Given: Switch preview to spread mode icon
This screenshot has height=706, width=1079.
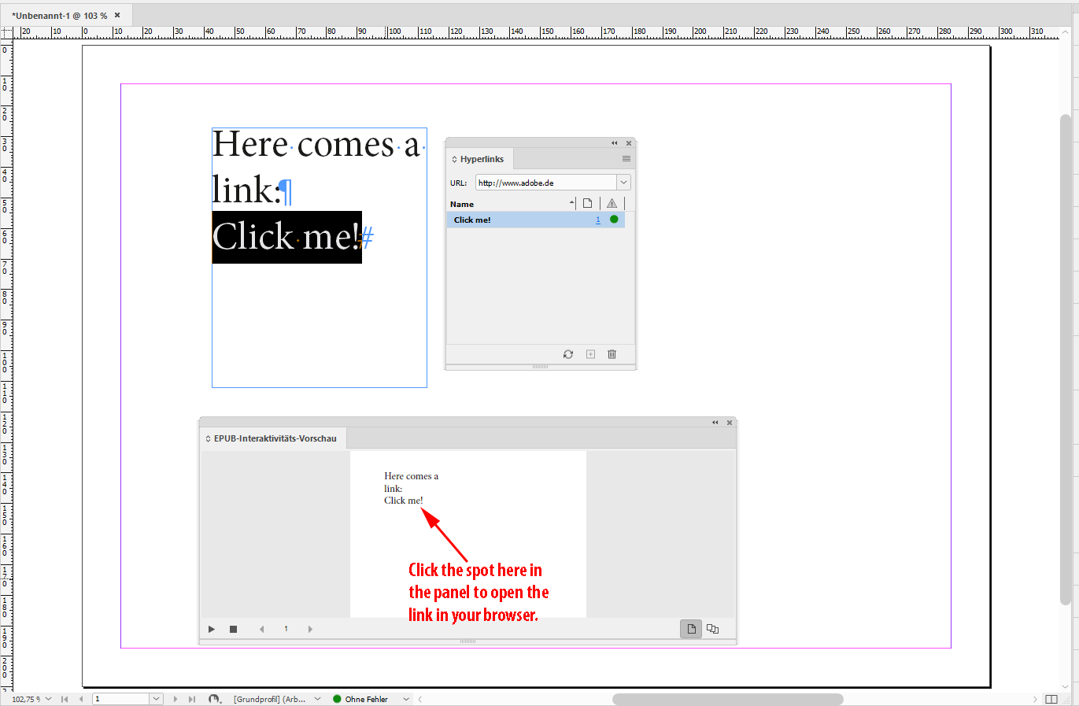Looking at the screenshot, I should [712, 628].
